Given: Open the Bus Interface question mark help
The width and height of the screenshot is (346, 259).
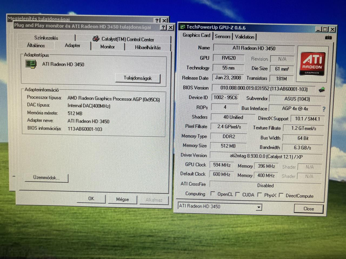Looking at the screenshot, I should 324,109.
